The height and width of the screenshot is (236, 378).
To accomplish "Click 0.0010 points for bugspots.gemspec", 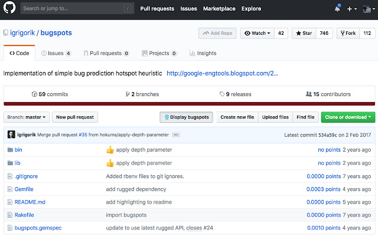I will [324, 228].
